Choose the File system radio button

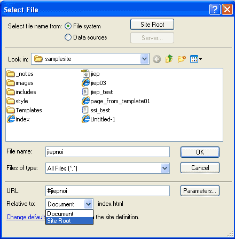(x=68, y=26)
